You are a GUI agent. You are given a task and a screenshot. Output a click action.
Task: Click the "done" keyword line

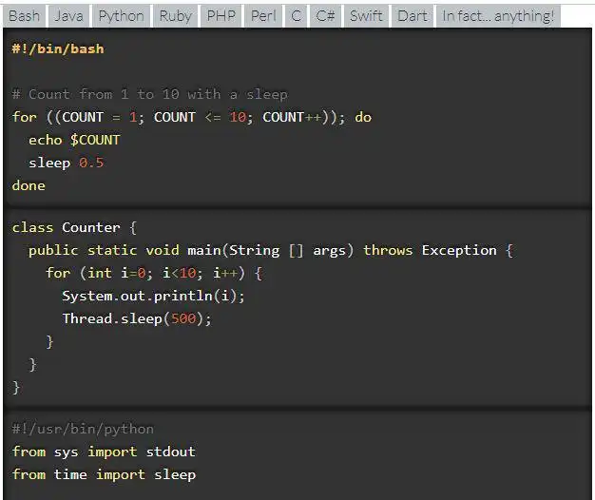pyautogui.click(x=29, y=185)
